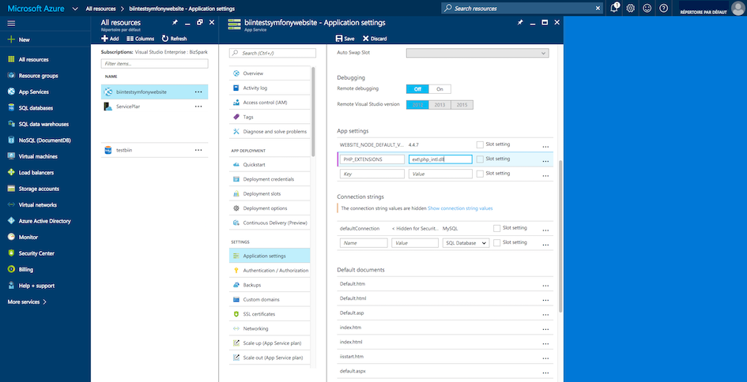The height and width of the screenshot is (382, 747).
Task: Open the notifications bell
Action: click(x=614, y=8)
